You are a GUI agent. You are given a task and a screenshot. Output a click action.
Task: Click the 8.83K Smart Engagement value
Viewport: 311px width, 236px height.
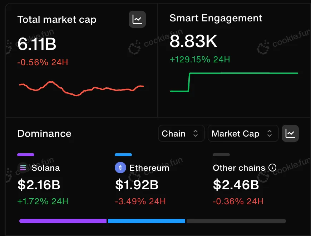click(x=193, y=42)
